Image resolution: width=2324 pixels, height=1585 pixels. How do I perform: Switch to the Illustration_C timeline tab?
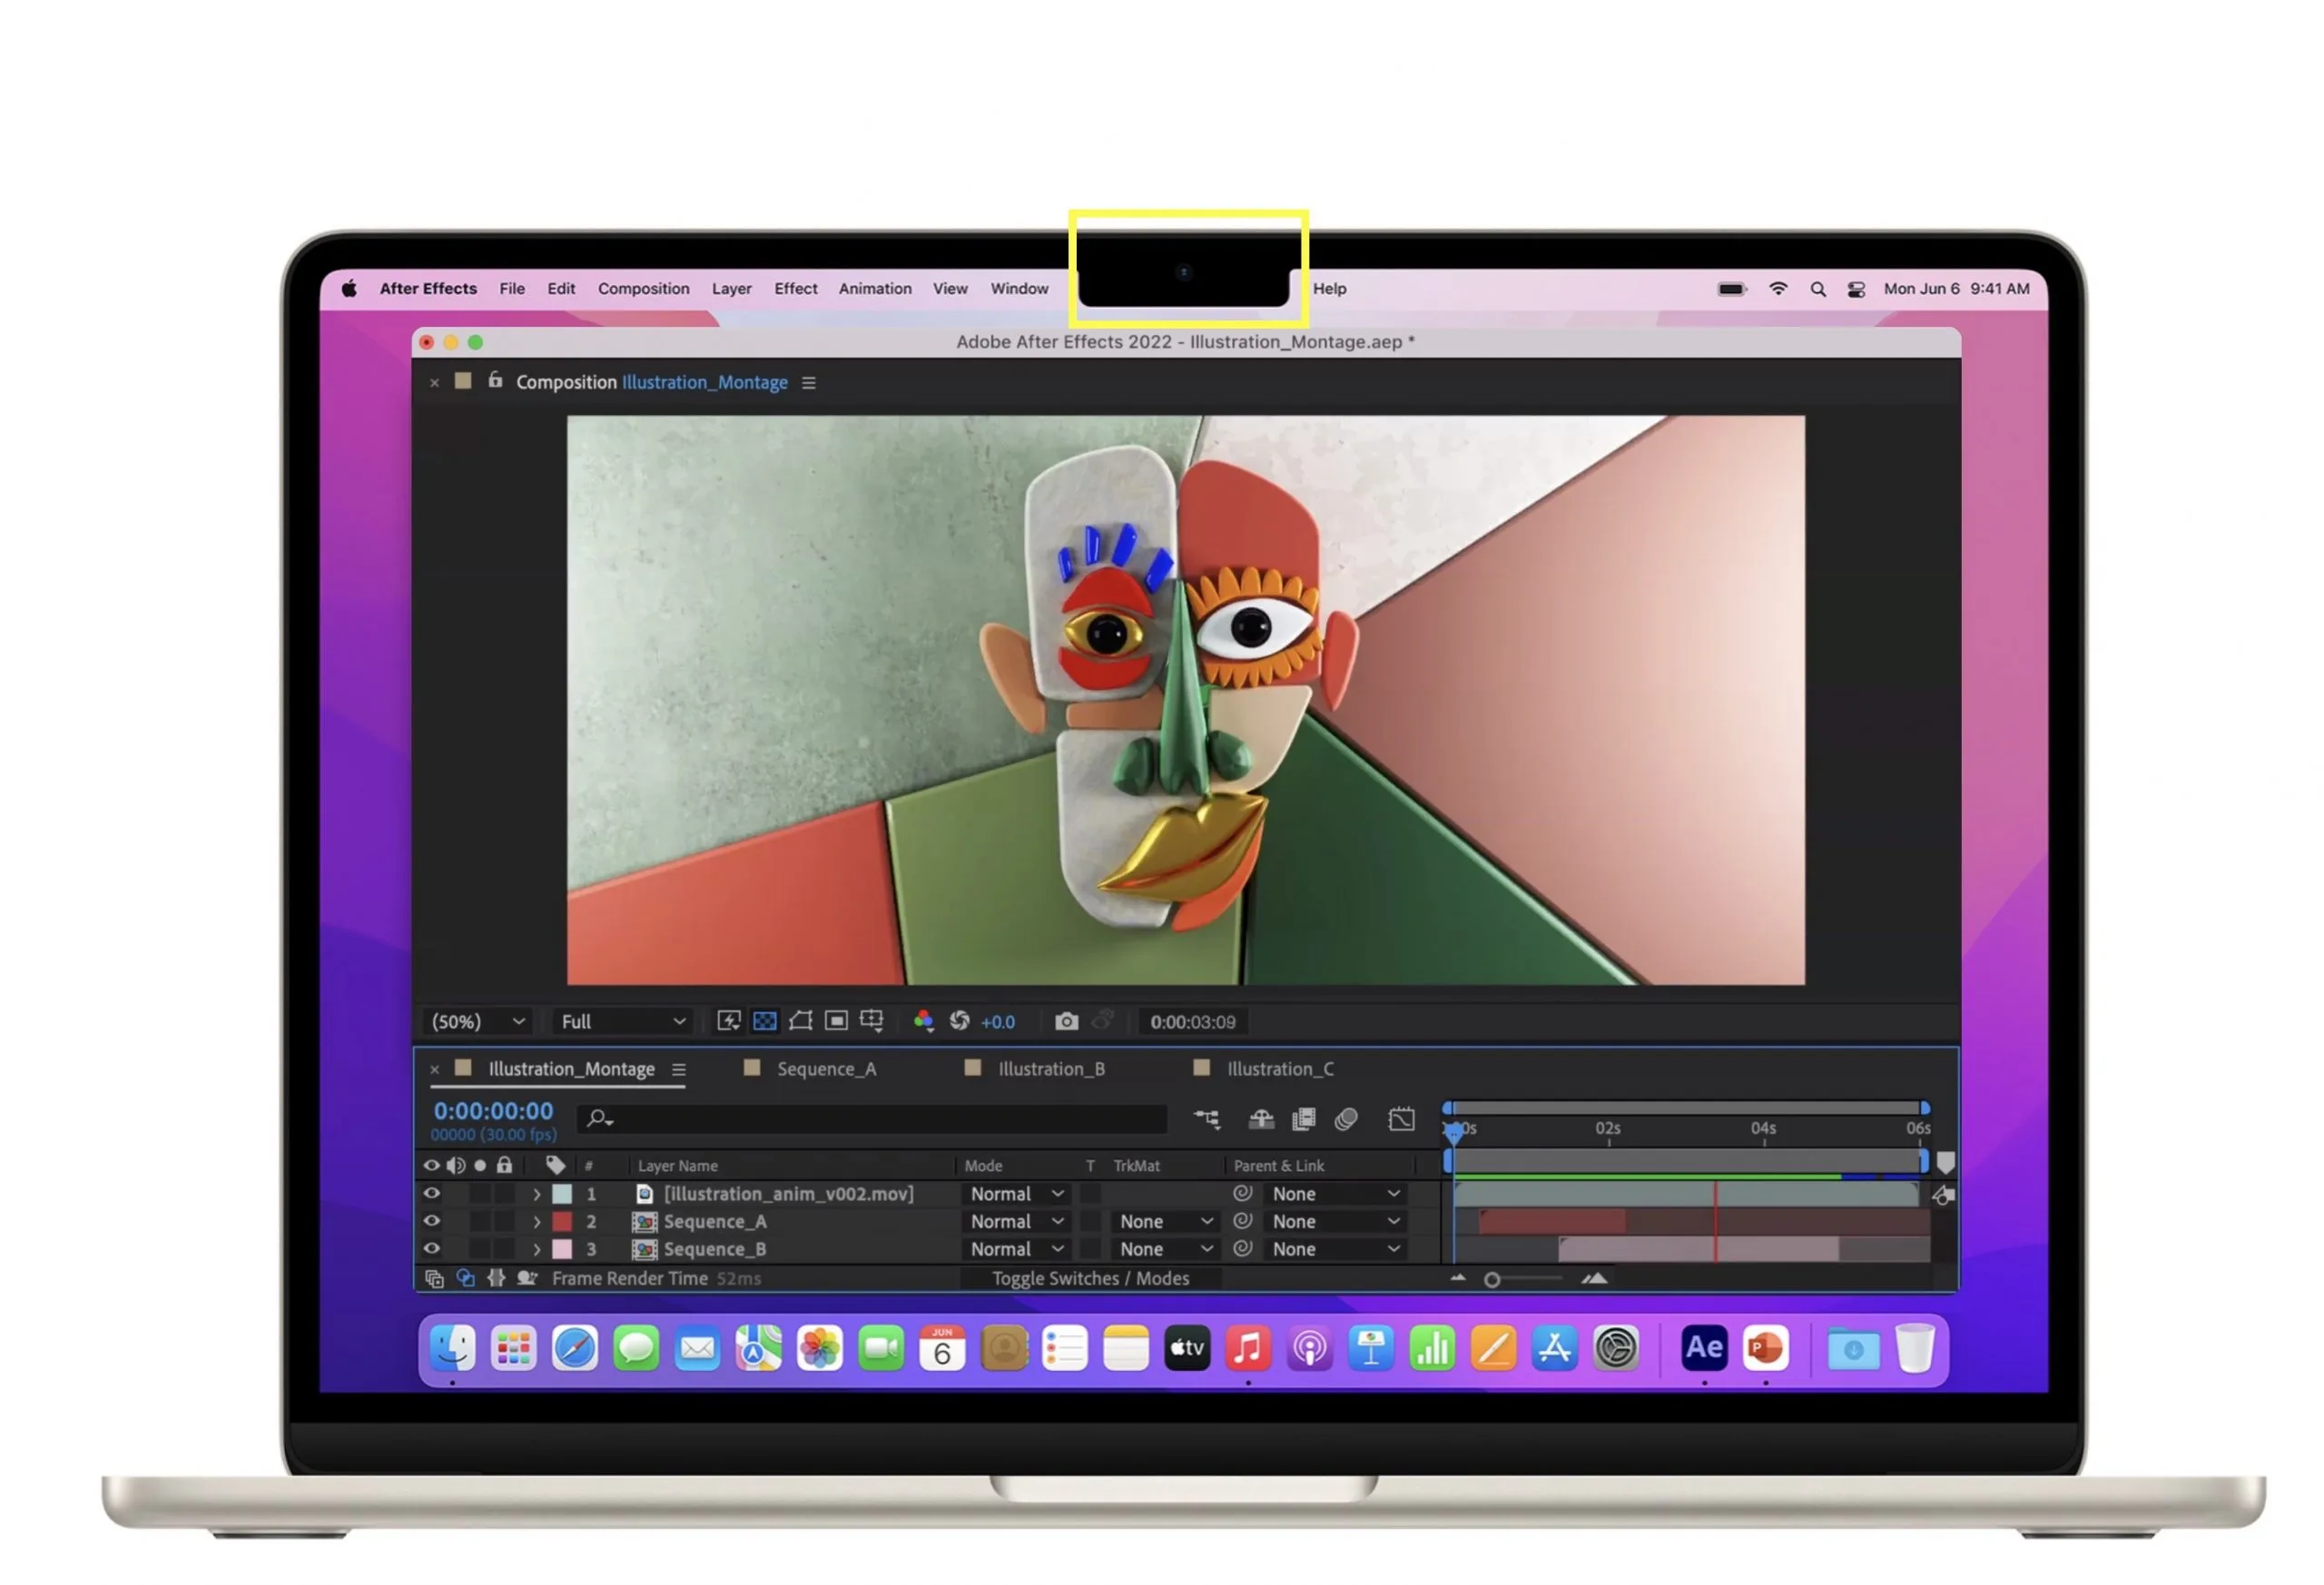[x=1280, y=1070]
